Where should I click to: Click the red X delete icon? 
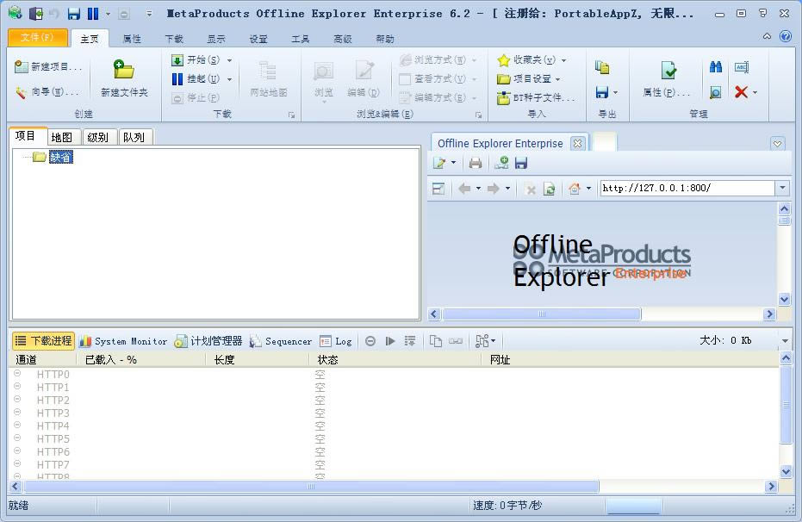(741, 92)
